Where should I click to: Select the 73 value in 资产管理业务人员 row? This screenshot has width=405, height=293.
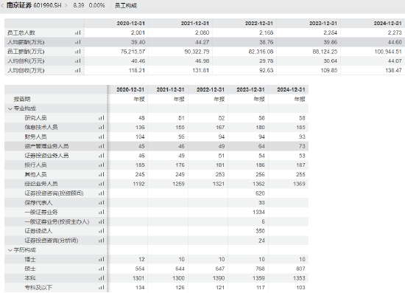(x=302, y=146)
